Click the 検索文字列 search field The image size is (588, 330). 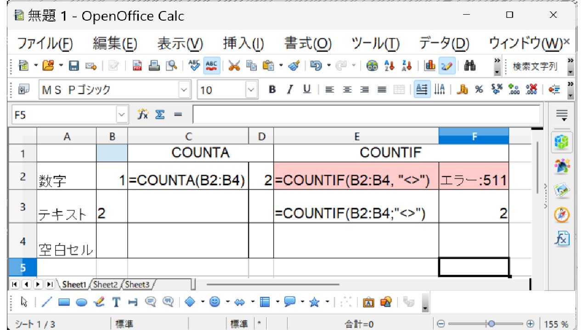(x=535, y=66)
